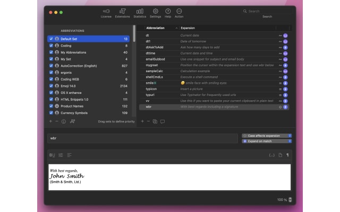Open the Action menu toolbar item
340x212 pixels.
[x=179, y=13]
